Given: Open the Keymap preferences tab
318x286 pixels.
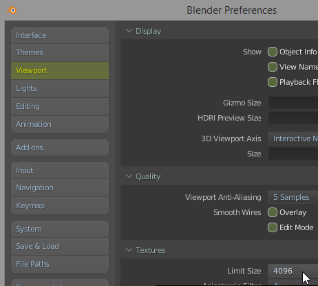Looking at the screenshot, I should click(x=60, y=205).
